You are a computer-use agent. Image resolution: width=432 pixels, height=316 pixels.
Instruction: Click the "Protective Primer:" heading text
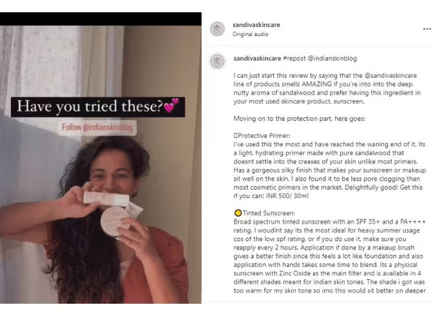[x=264, y=135]
